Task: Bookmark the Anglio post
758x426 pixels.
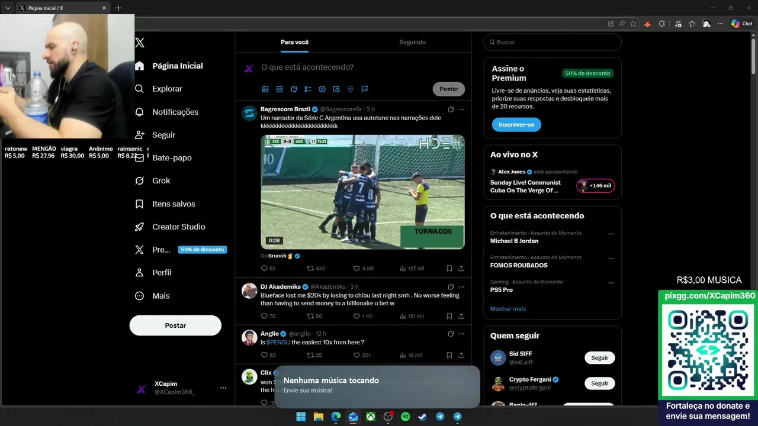Action: tap(449, 356)
